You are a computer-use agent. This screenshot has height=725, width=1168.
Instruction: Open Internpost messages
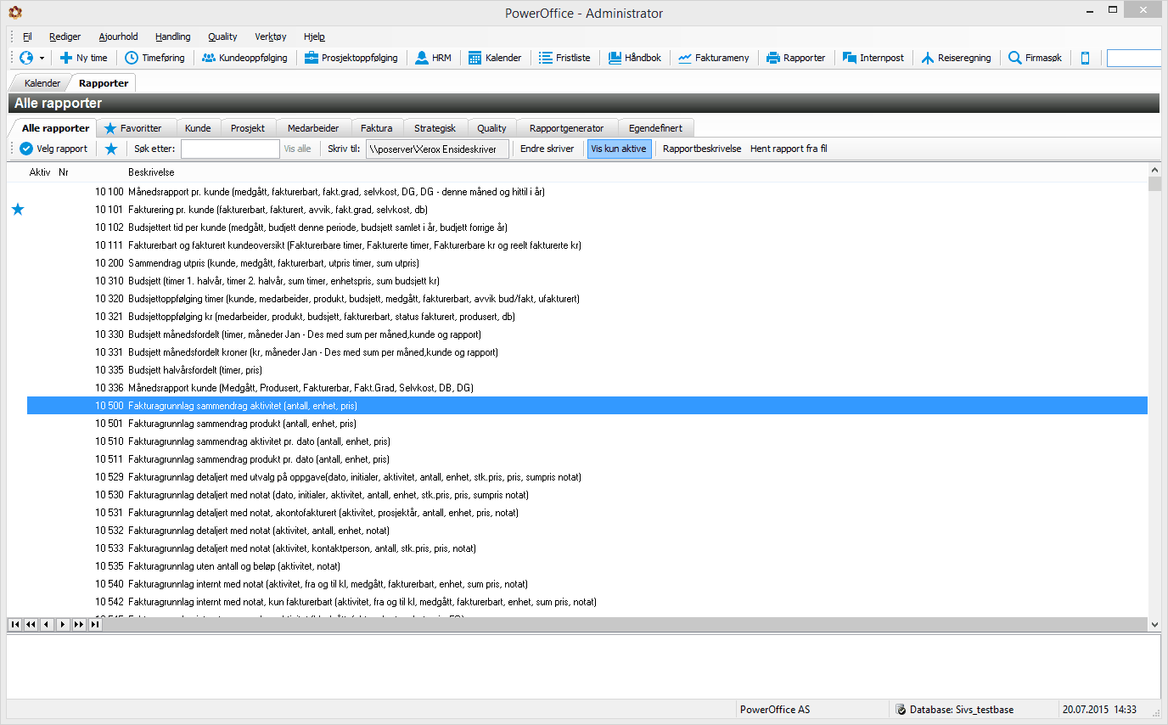coord(873,58)
